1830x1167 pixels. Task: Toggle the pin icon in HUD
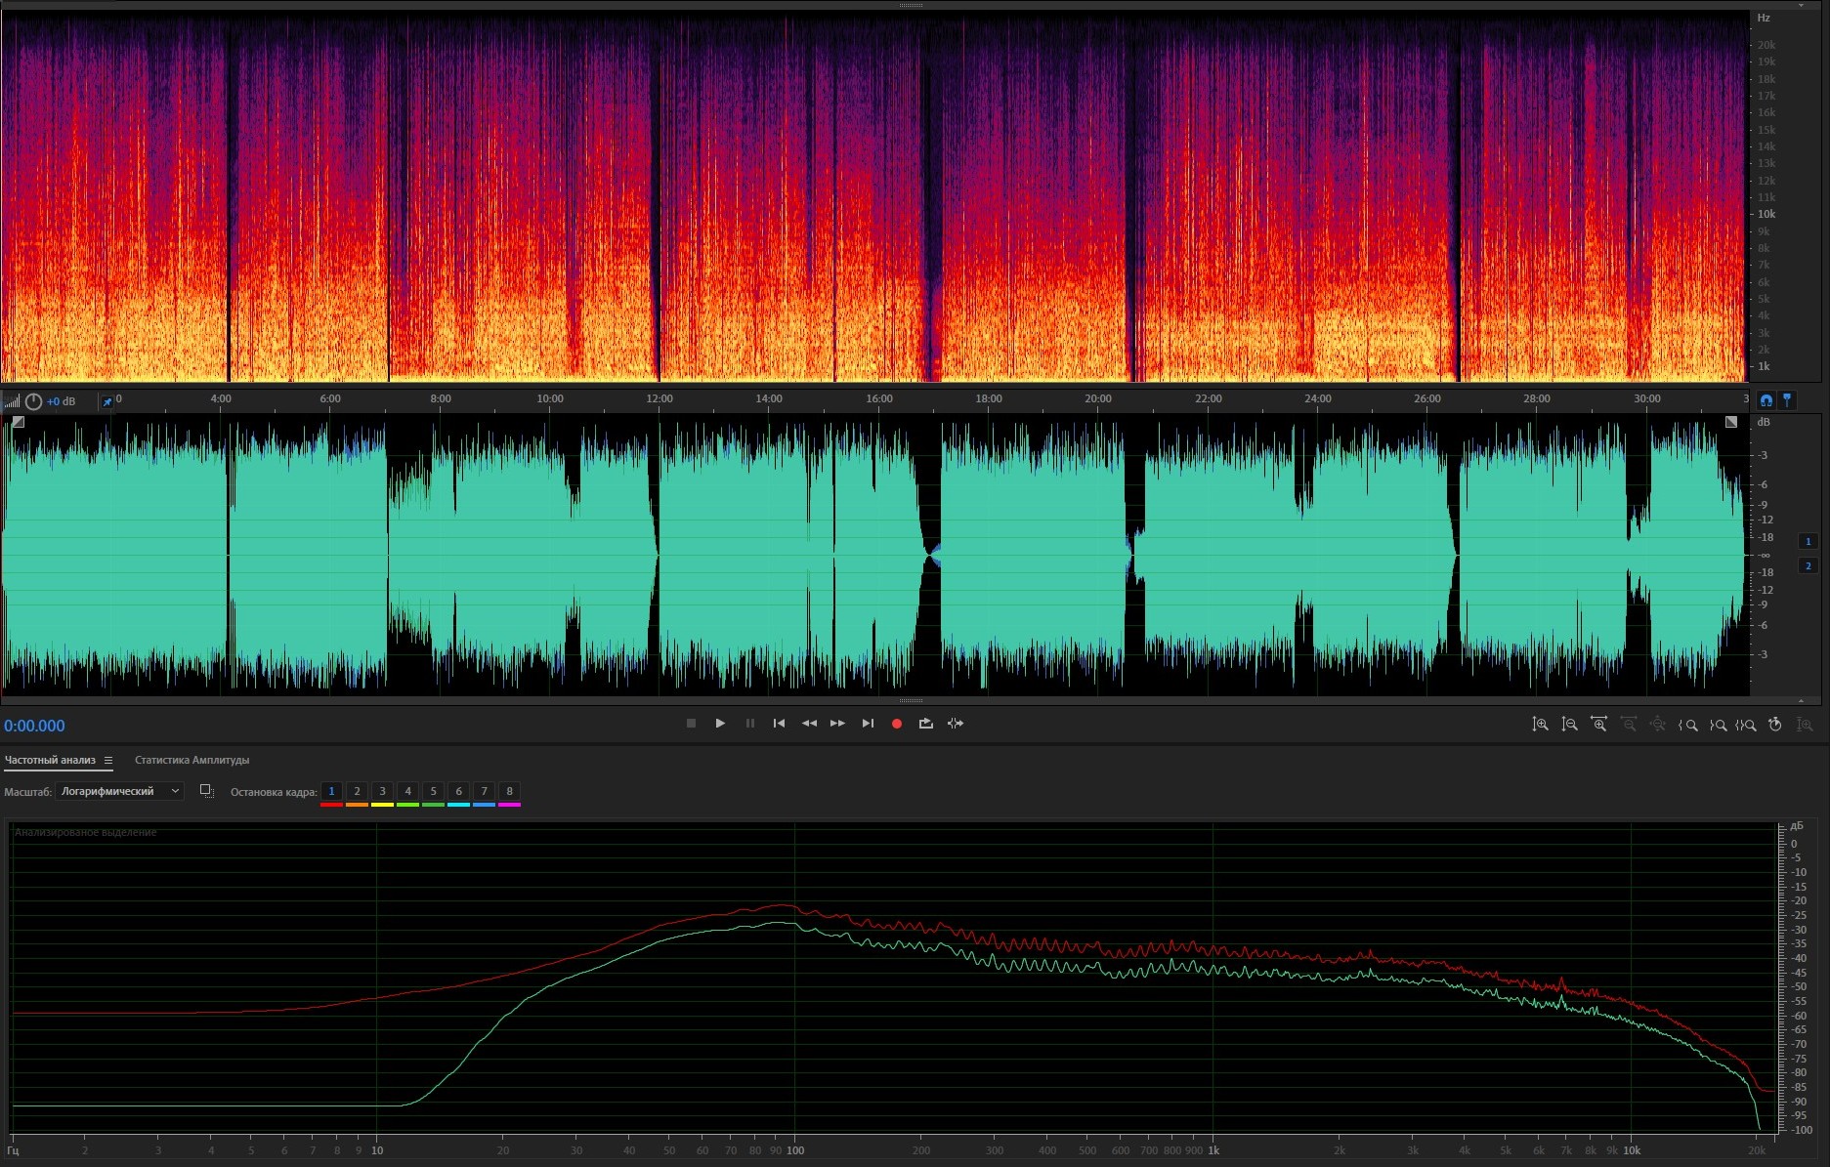(x=107, y=401)
